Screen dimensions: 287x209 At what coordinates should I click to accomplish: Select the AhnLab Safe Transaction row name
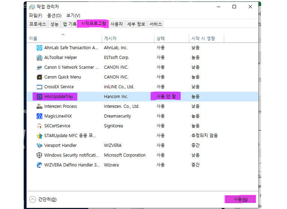click(x=71, y=48)
